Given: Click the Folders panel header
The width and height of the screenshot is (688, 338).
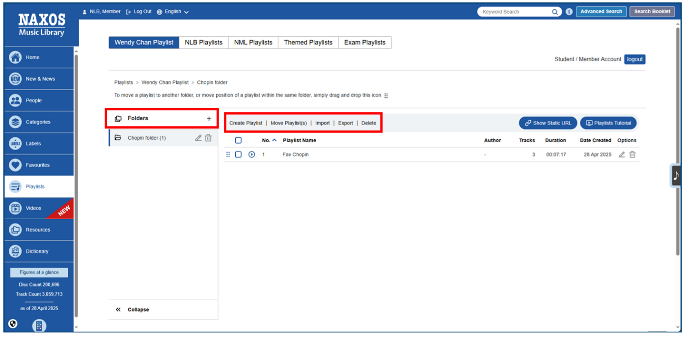Looking at the screenshot, I should point(163,119).
